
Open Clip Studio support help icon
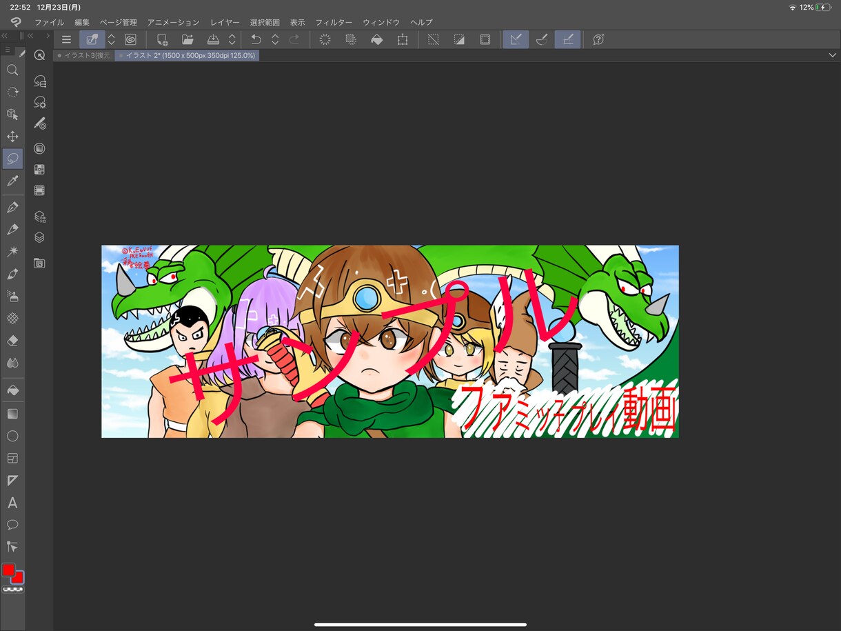point(598,39)
